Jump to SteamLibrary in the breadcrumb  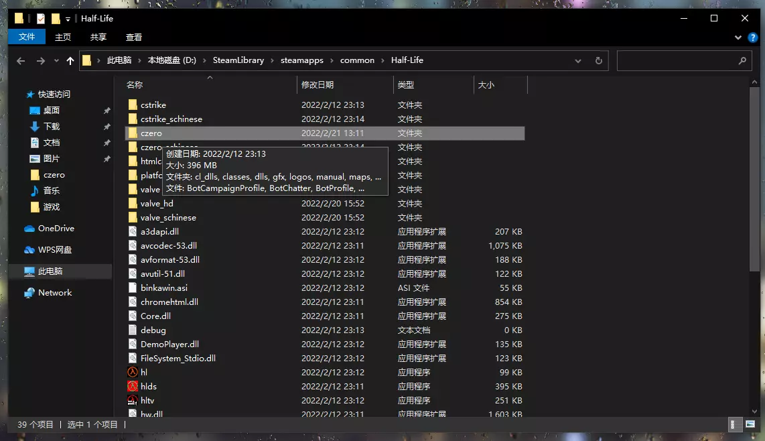238,60
